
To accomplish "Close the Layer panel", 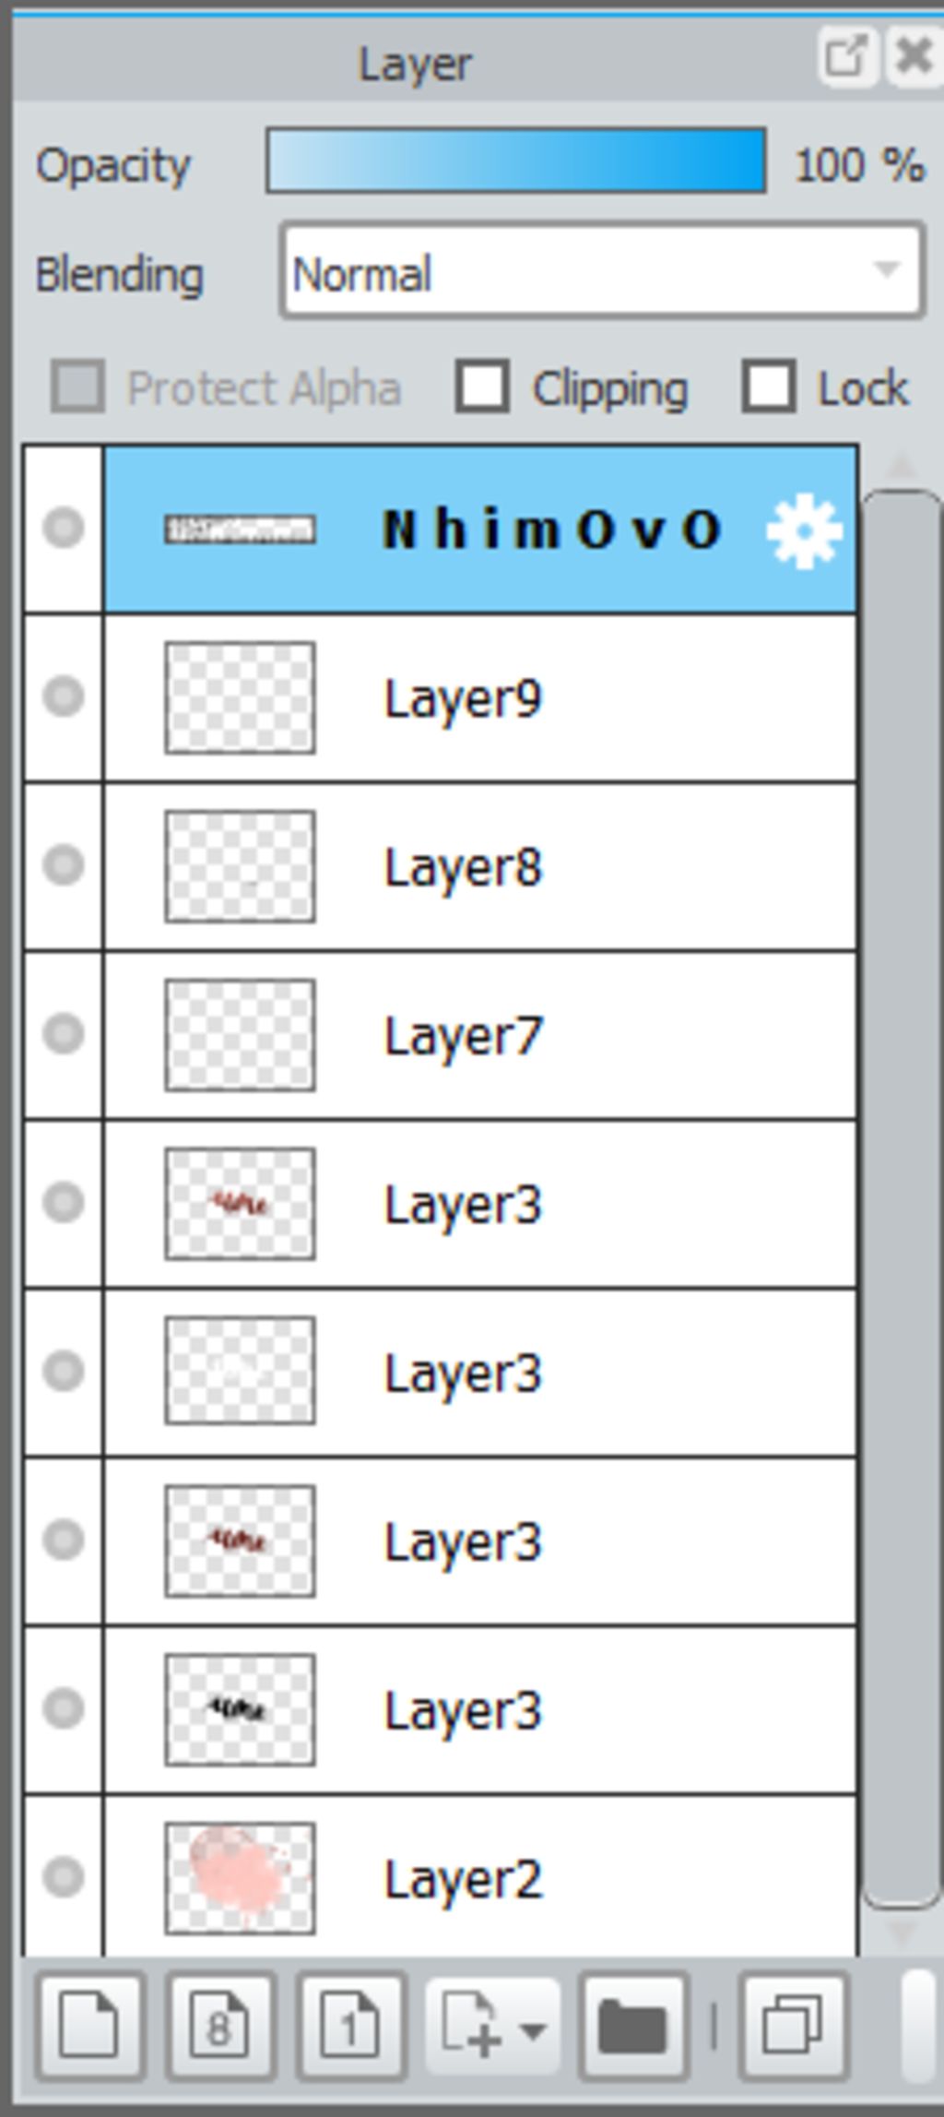I will [914, 57].
